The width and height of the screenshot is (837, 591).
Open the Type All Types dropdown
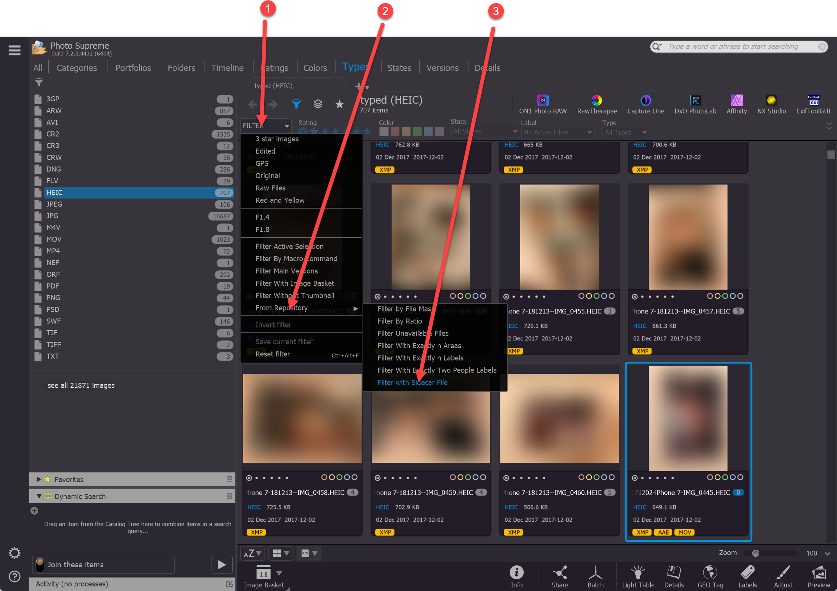pos(626,132)
